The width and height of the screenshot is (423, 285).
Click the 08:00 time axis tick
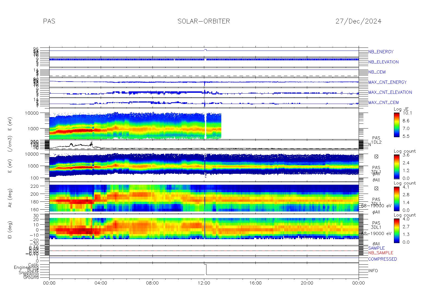point(152,283)
